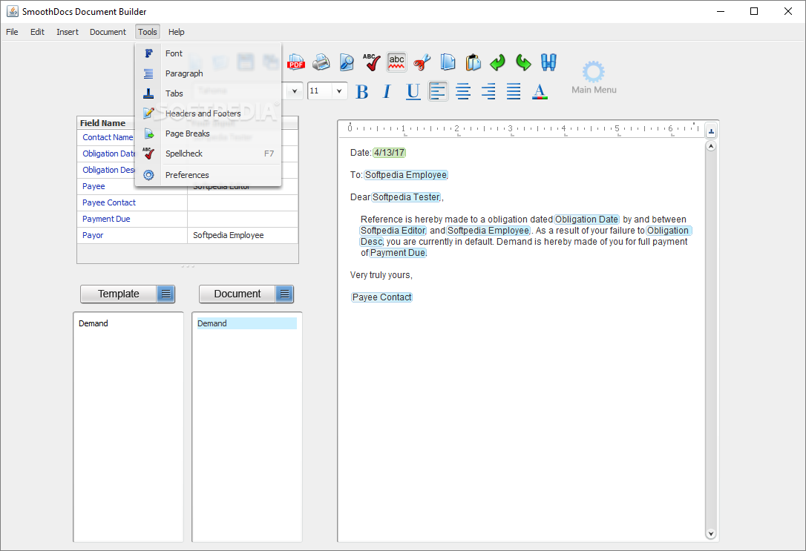This screenshot has width=806, height=551.
Task: Click the Payee Contact placeholder in document
Action: (x=381, y=297)
